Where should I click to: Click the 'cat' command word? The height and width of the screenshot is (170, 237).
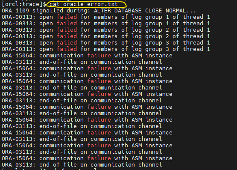55,4
